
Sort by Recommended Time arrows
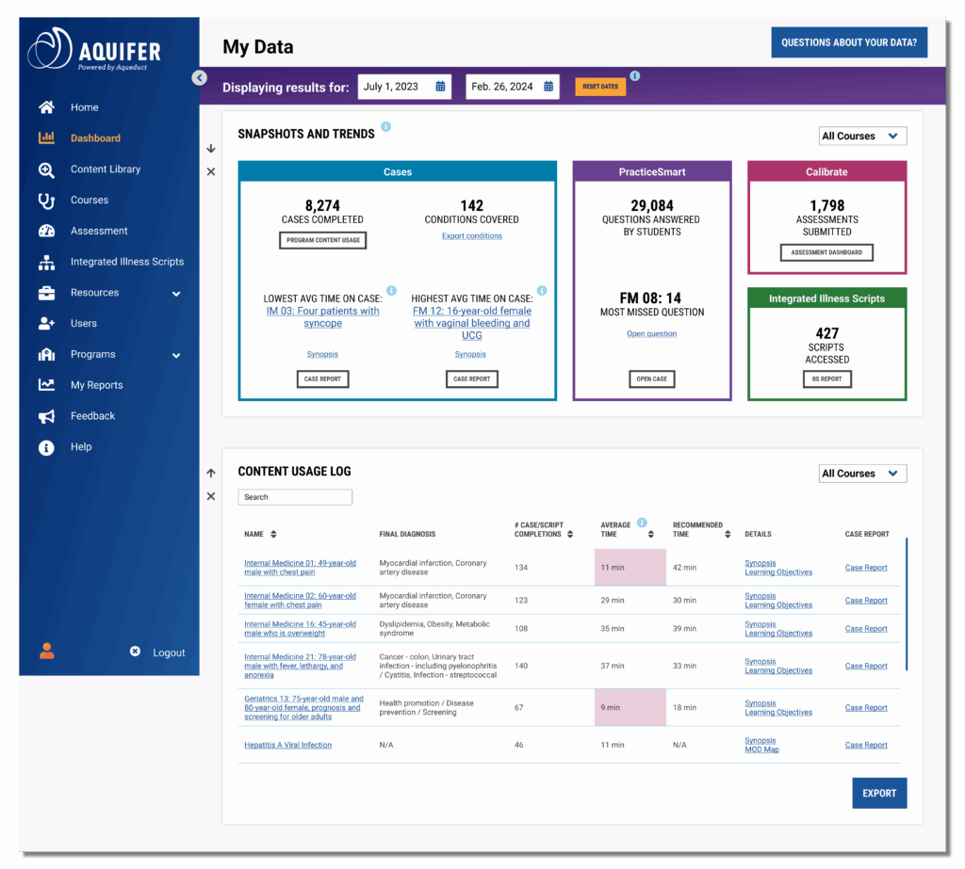click(x=728, y=535)
